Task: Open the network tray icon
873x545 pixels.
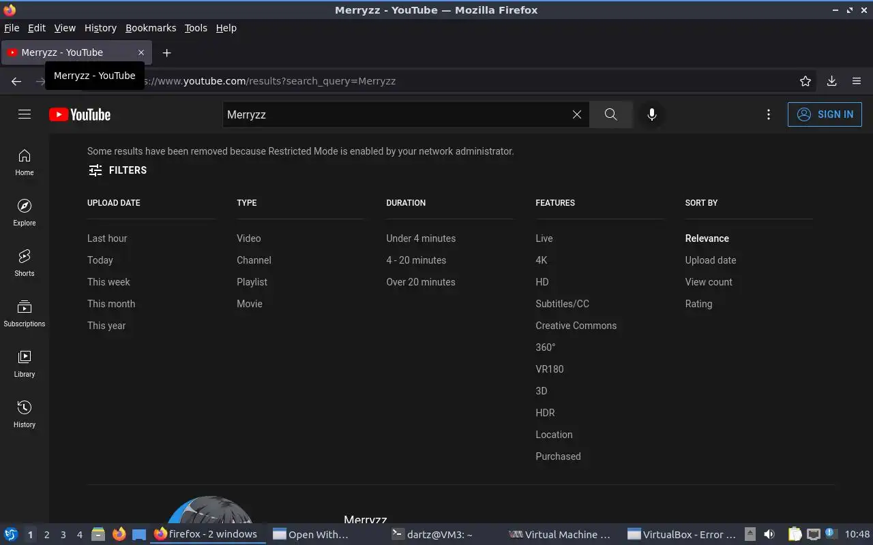Action: [813, 534]
